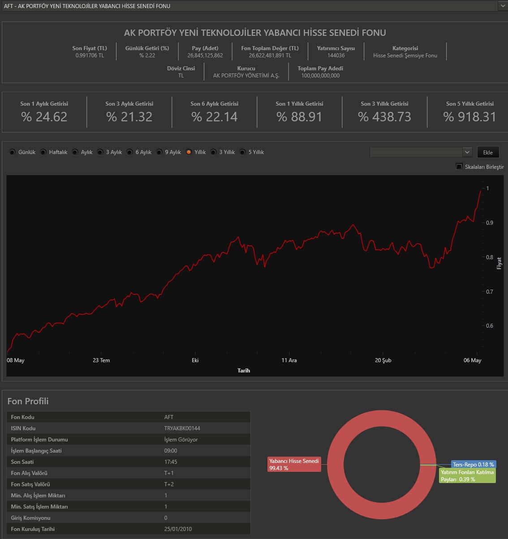Click the Tarih axis title
The height and width of the screenshot is (539, 508).
[244, 371]
